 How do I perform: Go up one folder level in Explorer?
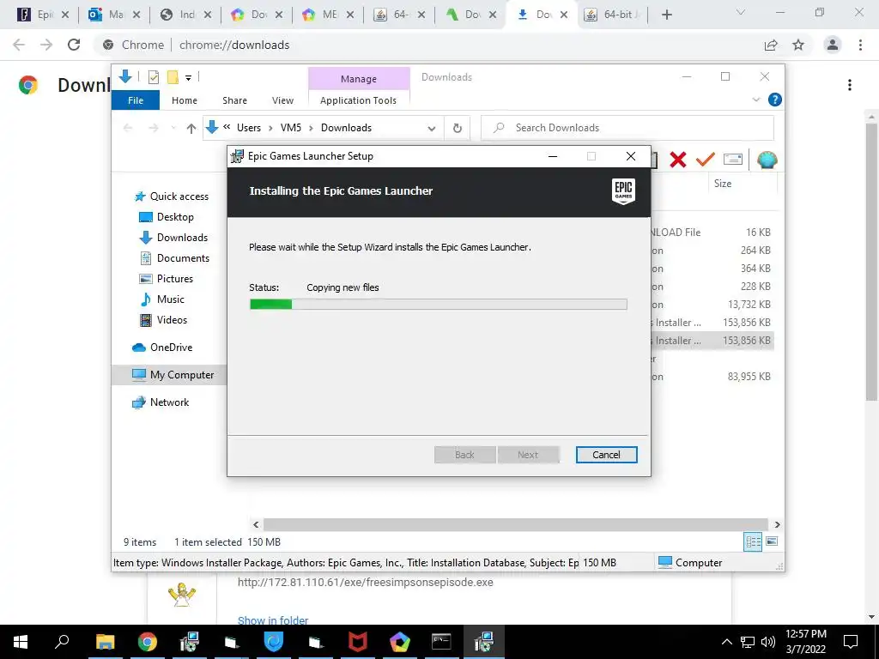pyautogui.click(x=191, y=129)
